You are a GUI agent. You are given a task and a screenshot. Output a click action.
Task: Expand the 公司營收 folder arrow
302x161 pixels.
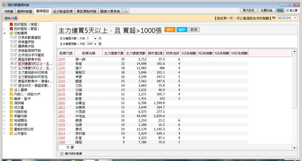4,133
